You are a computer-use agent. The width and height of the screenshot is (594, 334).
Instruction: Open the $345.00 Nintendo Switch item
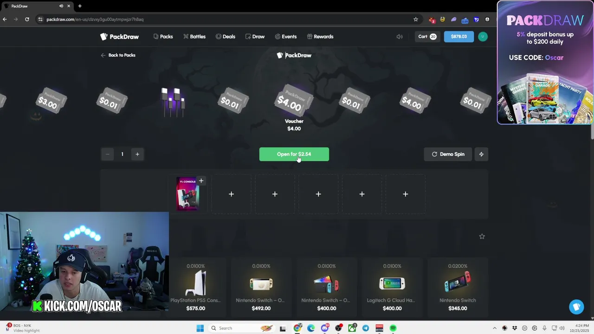458,288
